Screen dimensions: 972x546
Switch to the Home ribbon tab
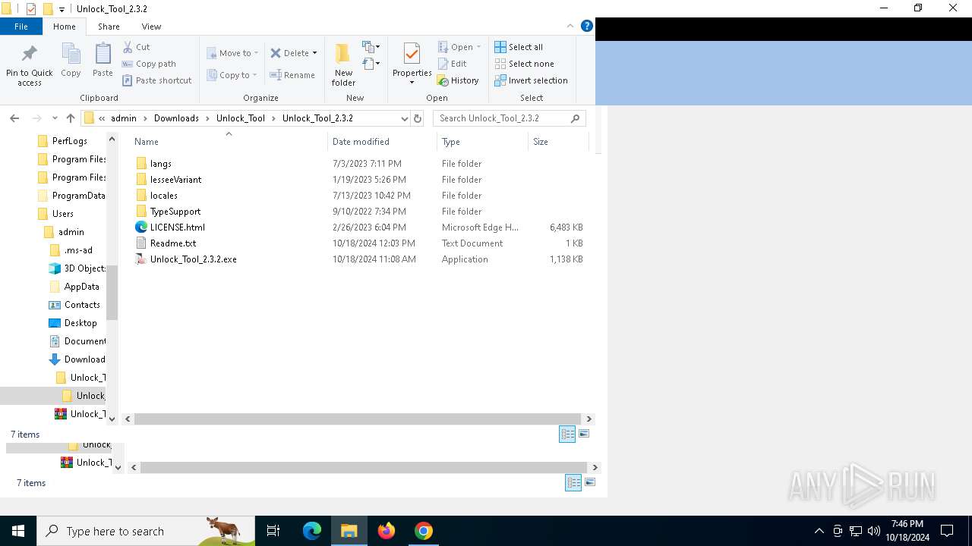pyautogui.click(x=65, y=27)
